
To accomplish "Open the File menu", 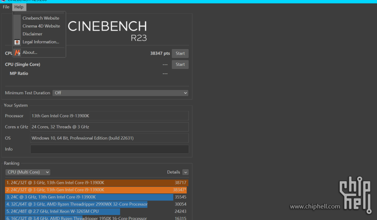I will (6, 7).
